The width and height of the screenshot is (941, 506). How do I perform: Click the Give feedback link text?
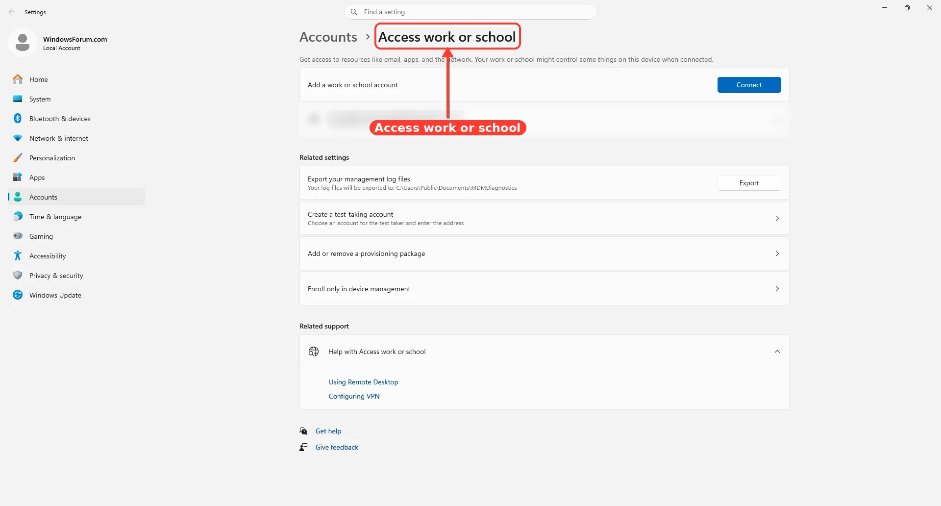tap(337, 447)
